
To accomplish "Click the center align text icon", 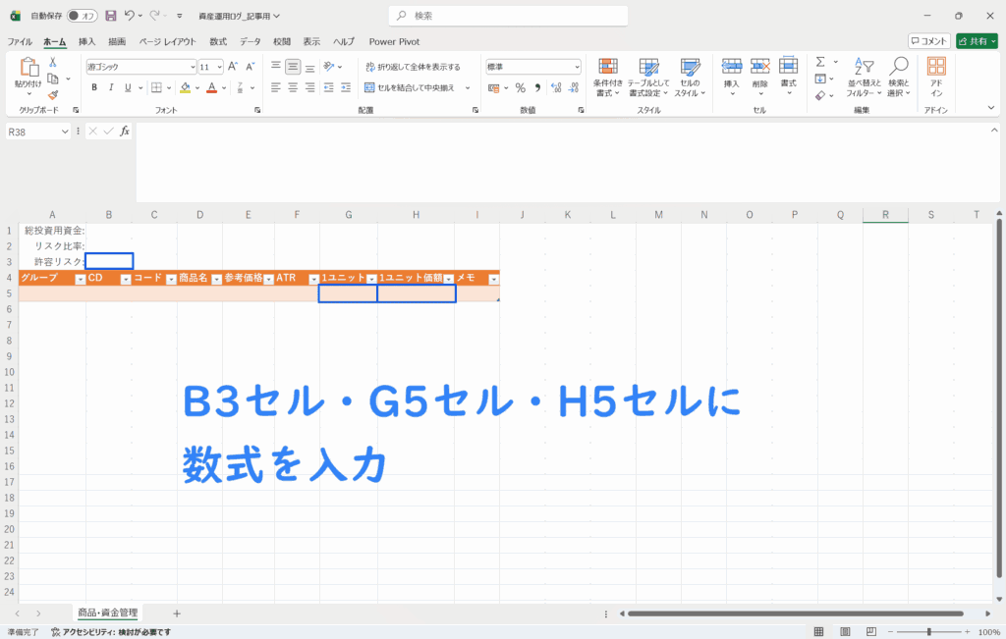I will 292,87.
